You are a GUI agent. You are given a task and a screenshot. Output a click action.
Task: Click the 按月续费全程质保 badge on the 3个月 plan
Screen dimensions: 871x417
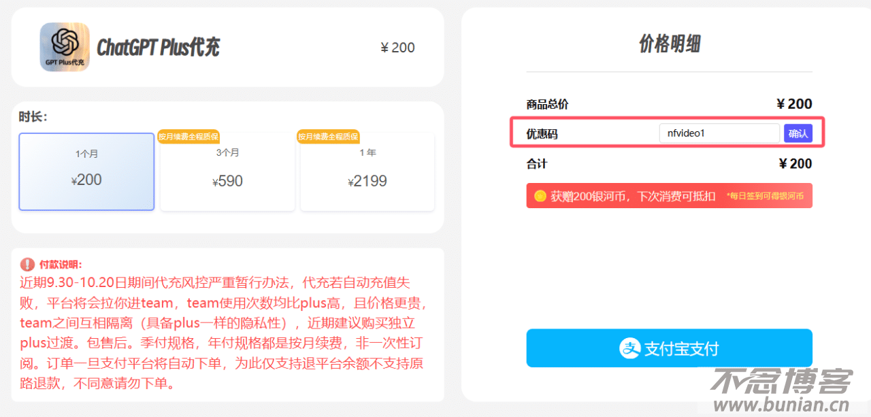click(x=188, y=135)
